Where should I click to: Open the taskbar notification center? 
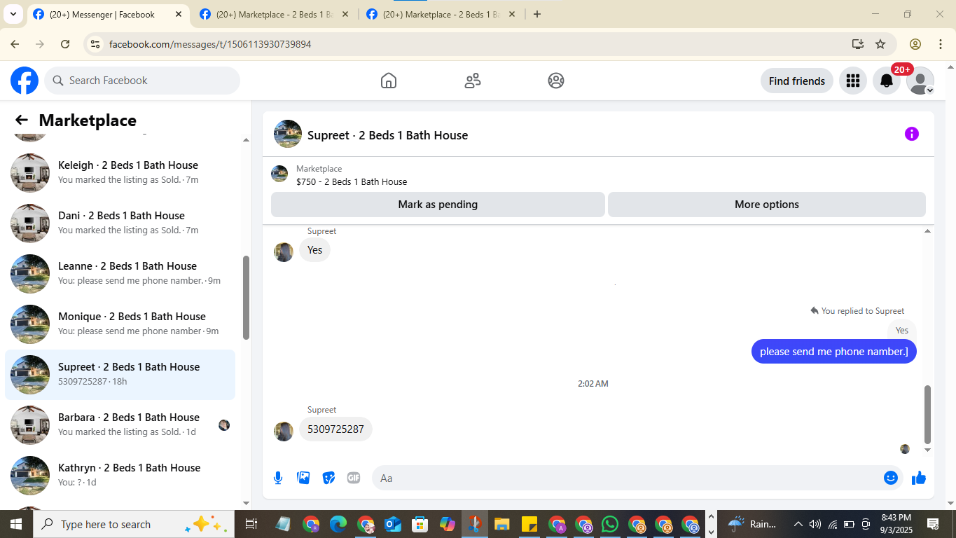(x=933, y=524)
